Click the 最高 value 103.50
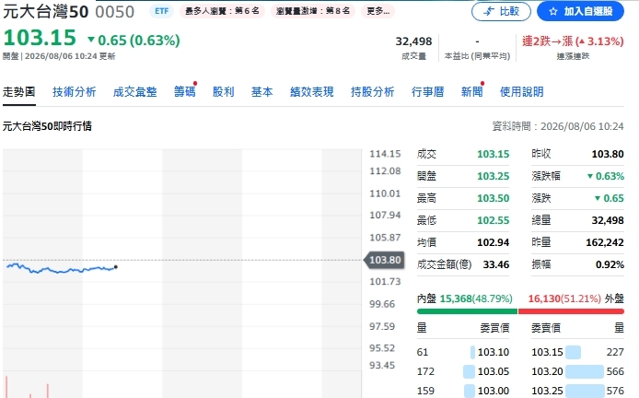Image resolution: width=639 pixels, height=398 pixels. click(x=494, y=198)
